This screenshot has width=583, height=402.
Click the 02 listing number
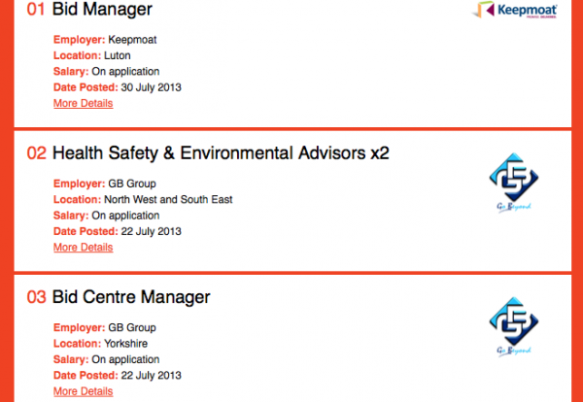37,153
